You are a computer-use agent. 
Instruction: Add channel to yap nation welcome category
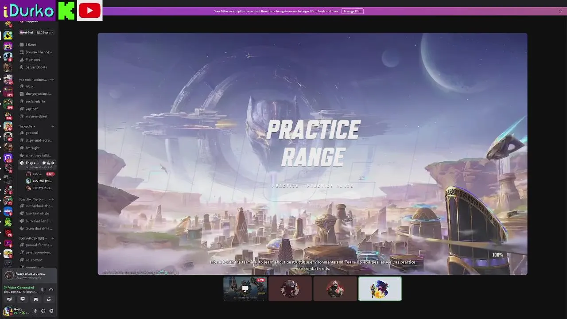[x=53, y=80]
